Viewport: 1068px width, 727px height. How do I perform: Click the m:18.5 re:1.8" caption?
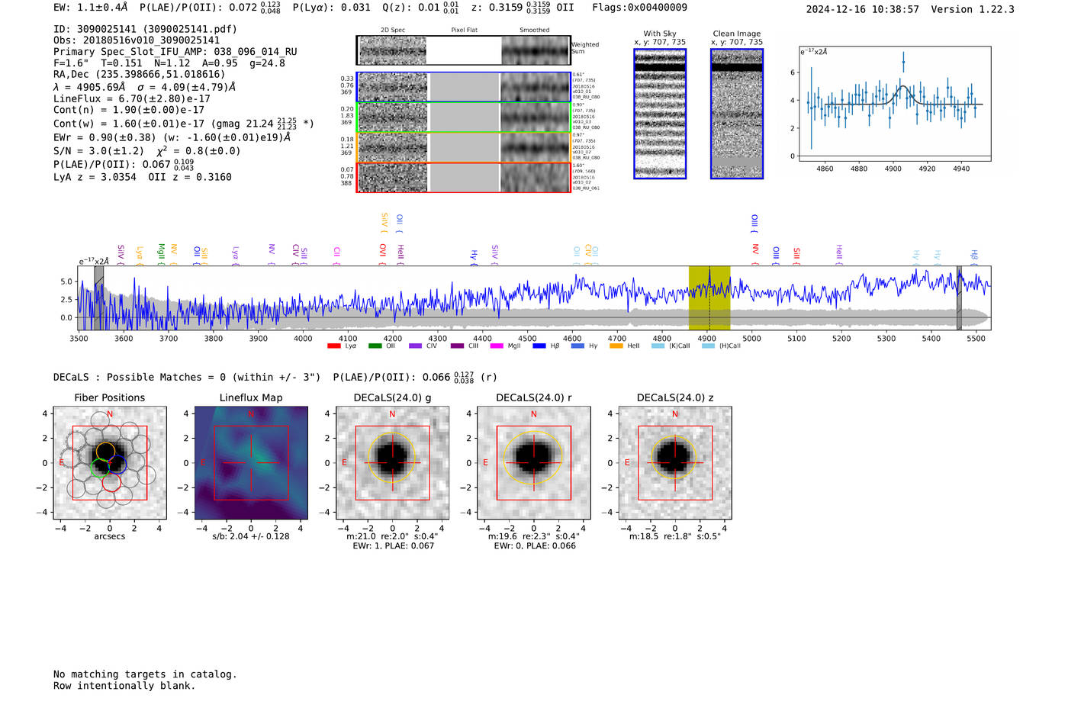[674, 536]
